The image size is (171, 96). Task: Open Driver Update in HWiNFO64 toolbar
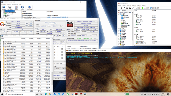(x=29, y=8)
